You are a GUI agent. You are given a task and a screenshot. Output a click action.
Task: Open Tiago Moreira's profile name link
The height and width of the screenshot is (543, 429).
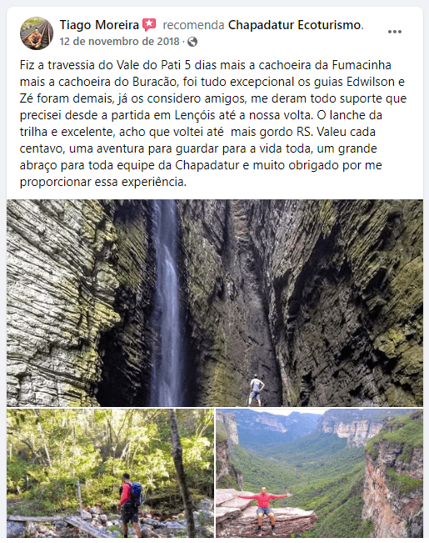(x=99, y=25)
